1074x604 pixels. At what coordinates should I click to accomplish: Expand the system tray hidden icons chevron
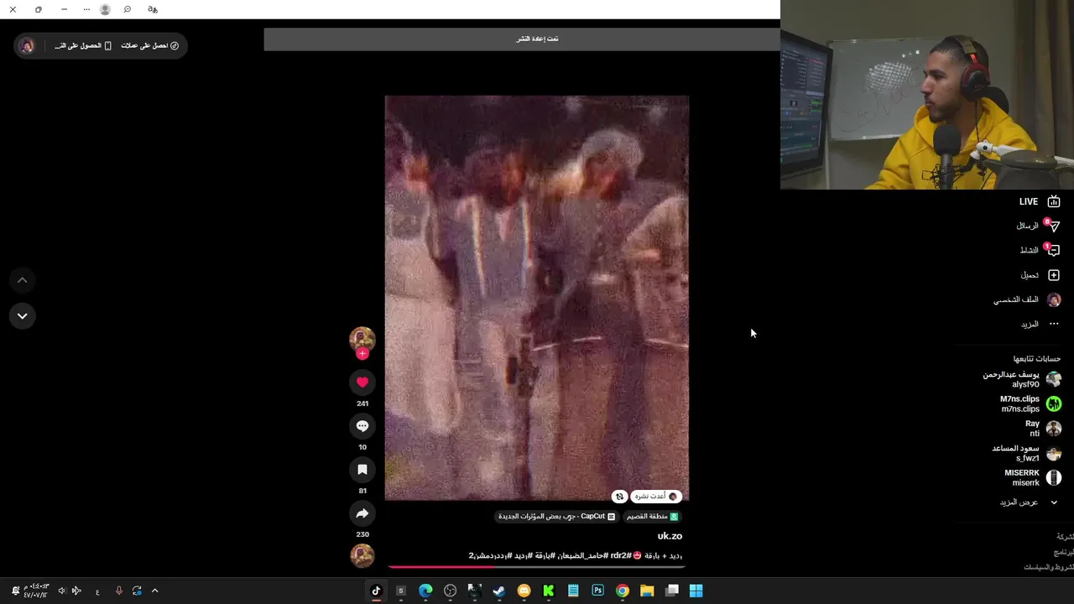[x=154, y=591]
